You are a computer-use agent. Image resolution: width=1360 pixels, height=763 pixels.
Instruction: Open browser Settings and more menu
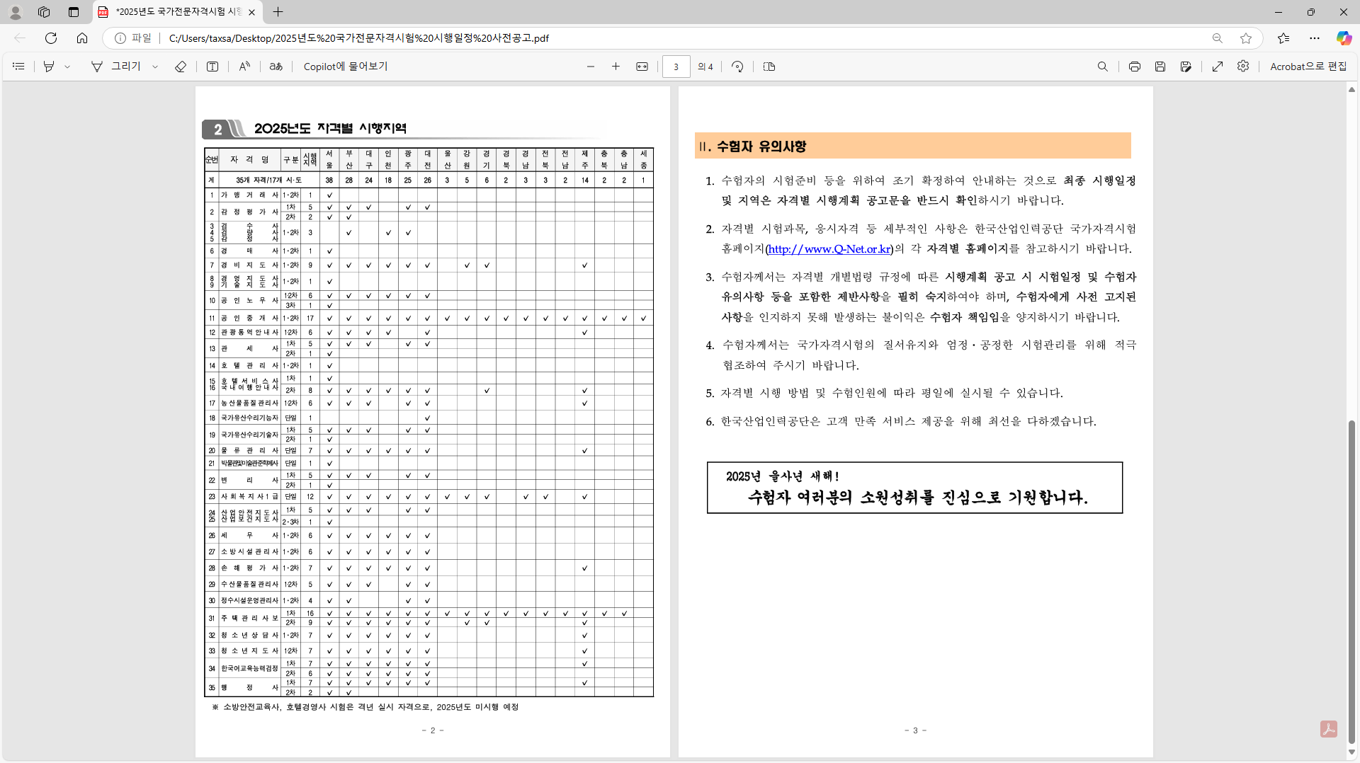[1315, 38]
